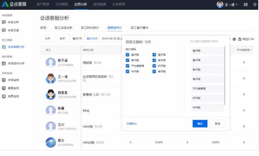
Task: Click the 恢复默认 link
Action: (x=132, y=124)
